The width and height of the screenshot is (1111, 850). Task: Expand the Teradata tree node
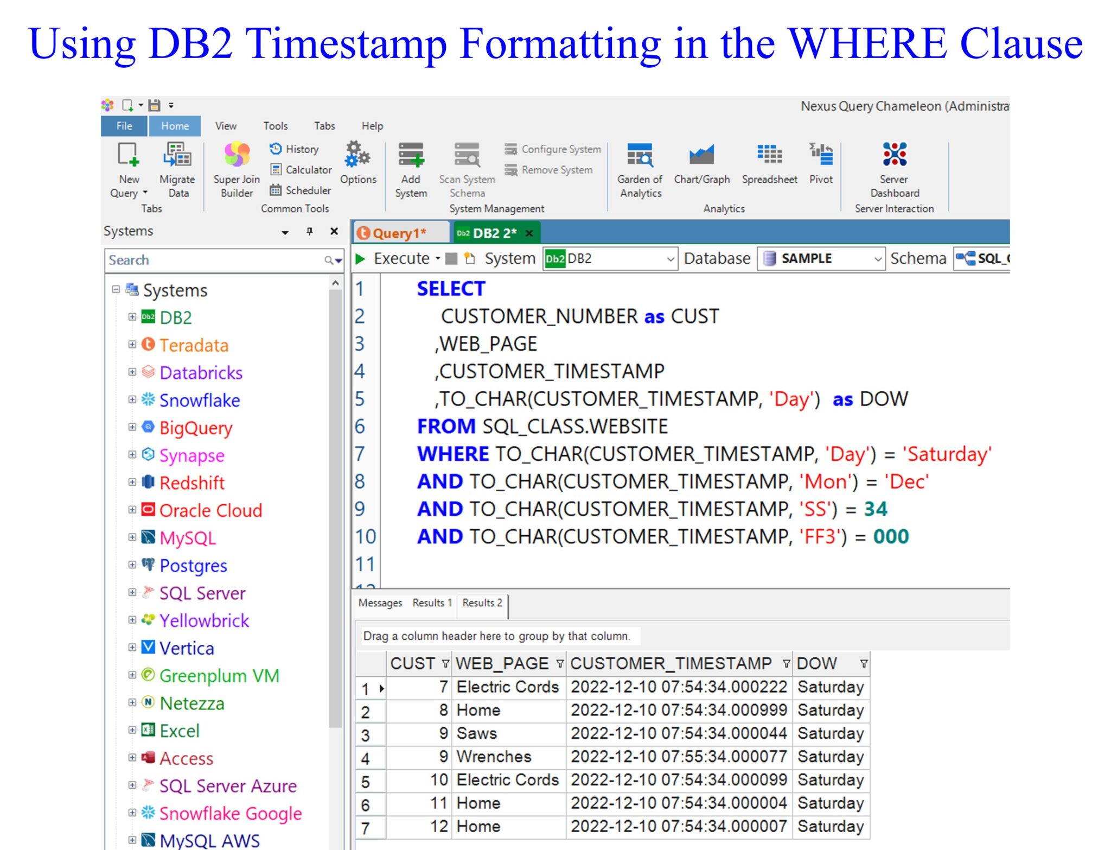click(132, 345)
